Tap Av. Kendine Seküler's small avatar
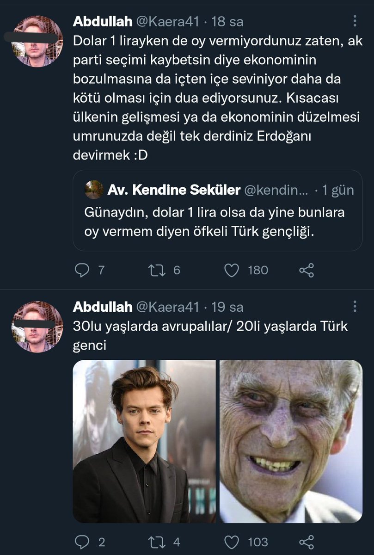 point(94,190)
